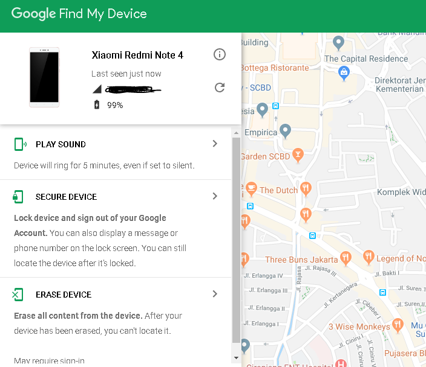
Task: Expand Secure Device chevron arrow
Action: click(215, 196)
